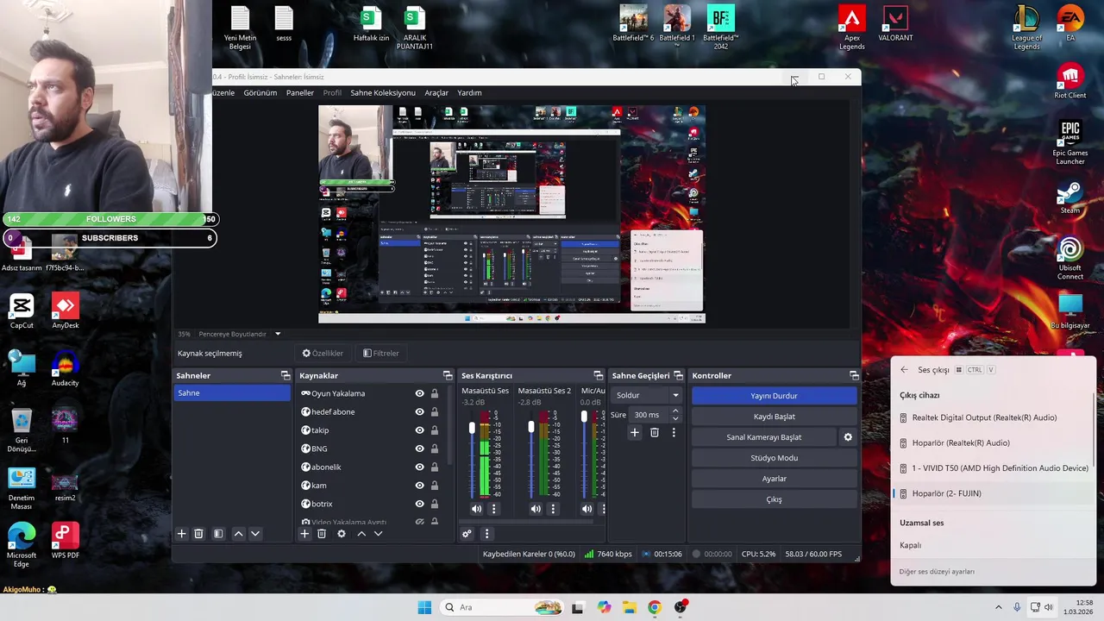Image resolution: width=1104 pixels, height=621 pixels.
Task: Lock the kam source
Action: pyautogui.click(x=435, y=486)
